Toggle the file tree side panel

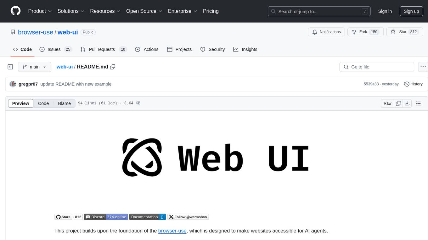[x=10, y=67]
